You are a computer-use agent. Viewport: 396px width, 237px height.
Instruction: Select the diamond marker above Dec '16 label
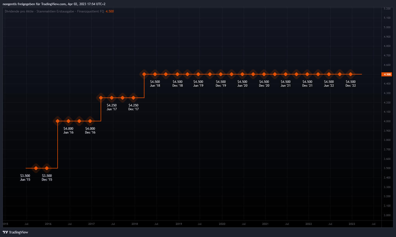[x=90, y=121]
